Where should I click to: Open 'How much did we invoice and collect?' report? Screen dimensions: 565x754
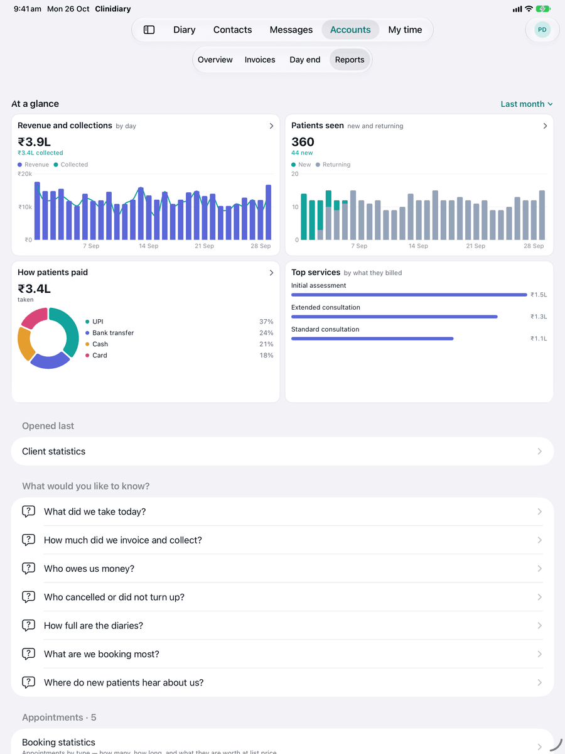click(282, 540)
